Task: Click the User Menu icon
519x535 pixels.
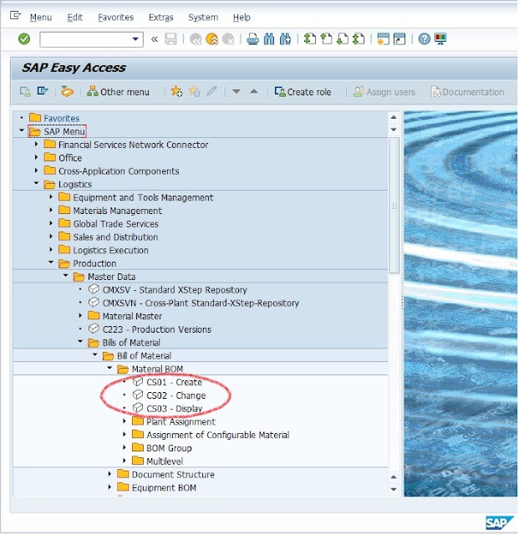Action: coord(25,91)
